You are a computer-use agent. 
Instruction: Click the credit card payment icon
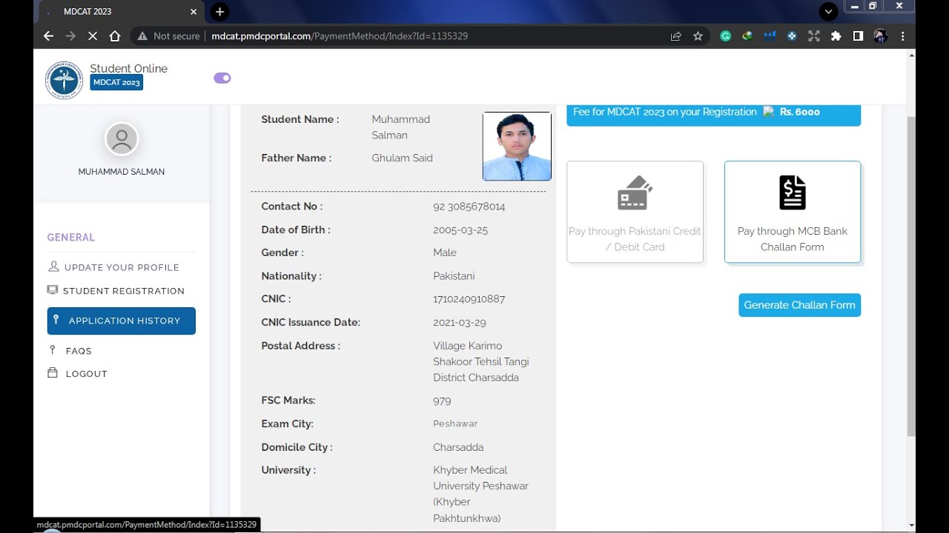[x=635, y=193]
